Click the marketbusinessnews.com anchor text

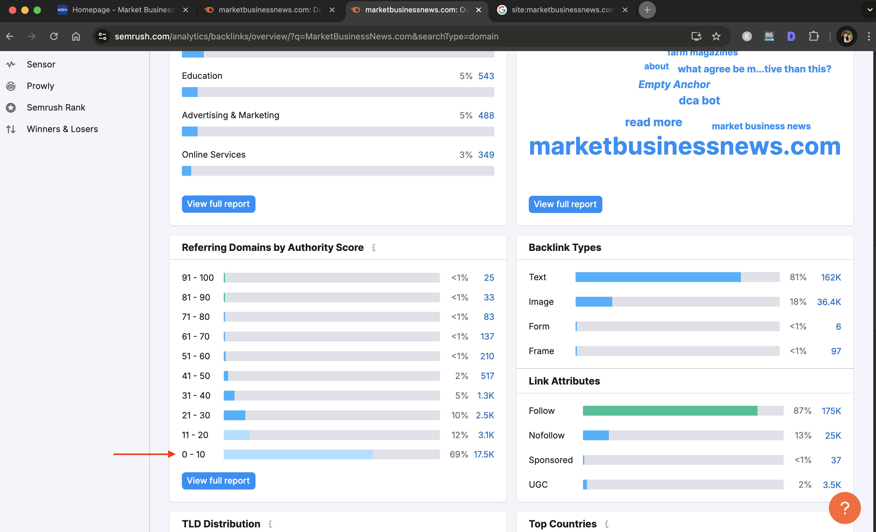(x=685, y=146)
